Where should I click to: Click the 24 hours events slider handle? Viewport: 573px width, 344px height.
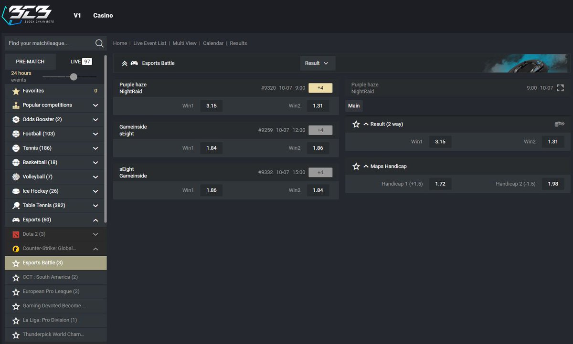click(74, 77)
